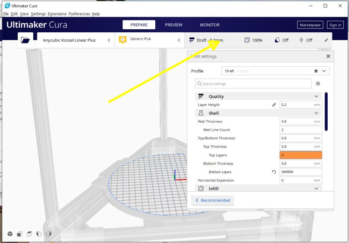Click the Horizontal Expansion value field

coord(301,180)
